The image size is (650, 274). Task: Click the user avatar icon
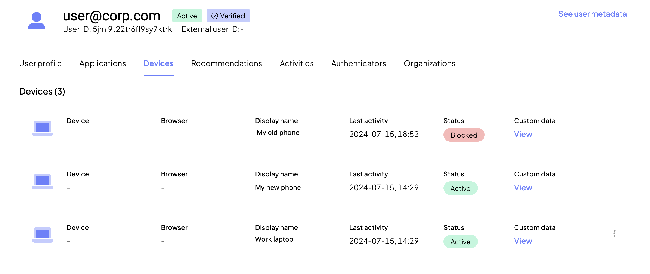(37, 21)
